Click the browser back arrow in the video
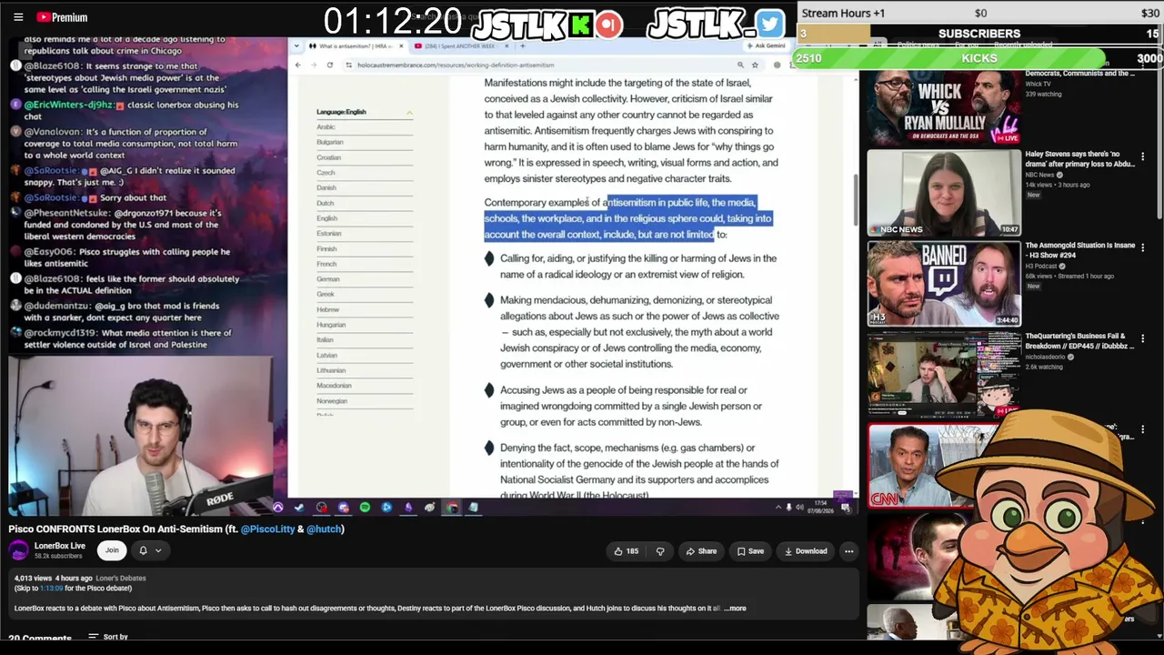Image resolution: width=1164 pixels, height=655 pixels. pyautogui.click(x=297, y=65)
